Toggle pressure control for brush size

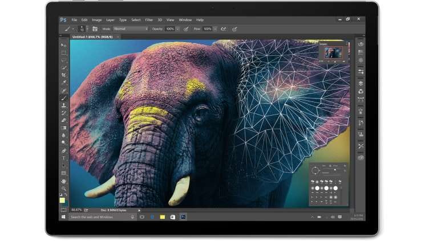point(234,29)
